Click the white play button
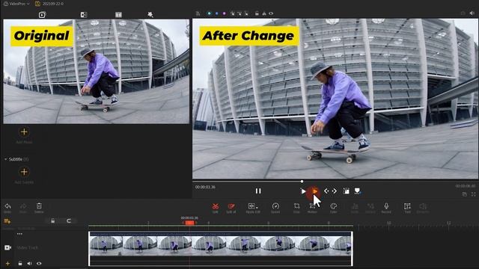Viewport: 479px width, 269px height. [x=303, y=191]
